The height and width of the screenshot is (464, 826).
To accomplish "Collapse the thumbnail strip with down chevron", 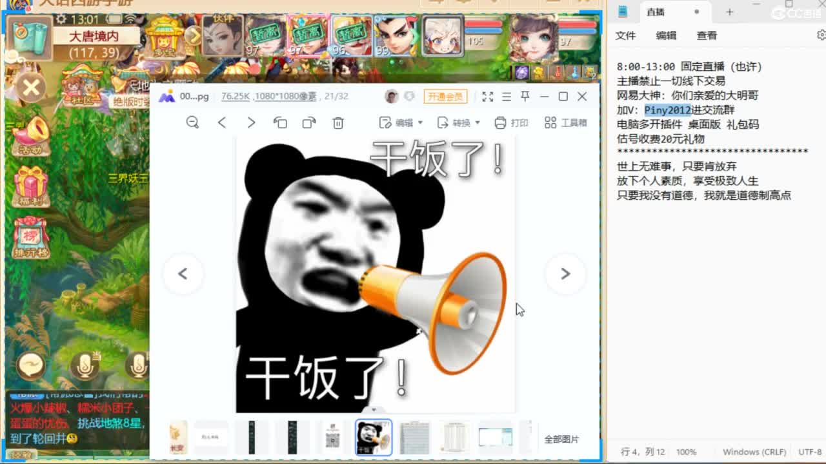I will [x=374, y=410].
